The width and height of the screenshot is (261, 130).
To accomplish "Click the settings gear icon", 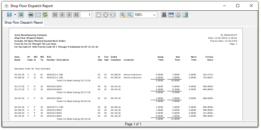I will click(x=178, y=15).
